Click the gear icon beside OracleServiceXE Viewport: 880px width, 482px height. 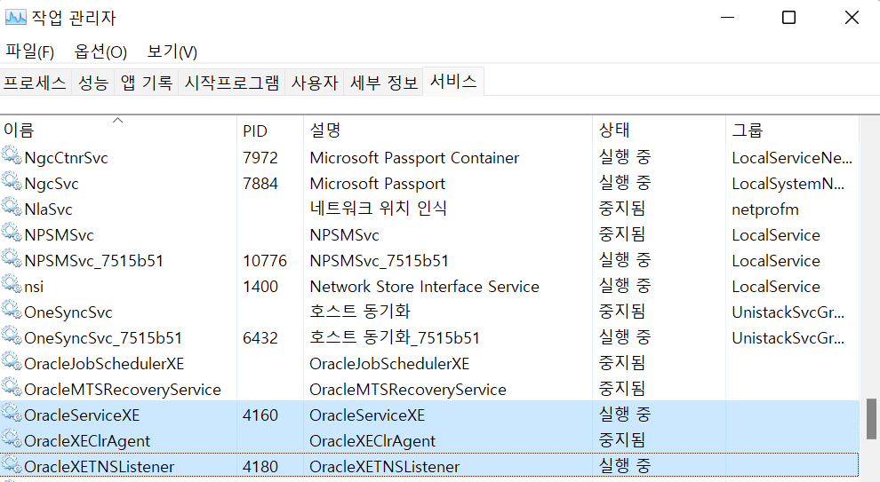pos(12,413)
